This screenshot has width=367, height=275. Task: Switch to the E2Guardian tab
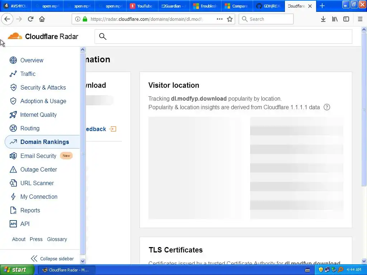point(174,6)
